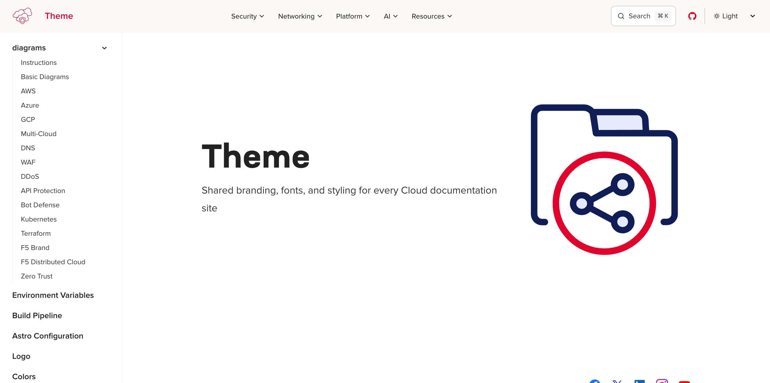Viewport: 770px width, 383px height.
Task: Click the F5 cloud logo in header
Action: pyautogui.click(x=22, y=16)
